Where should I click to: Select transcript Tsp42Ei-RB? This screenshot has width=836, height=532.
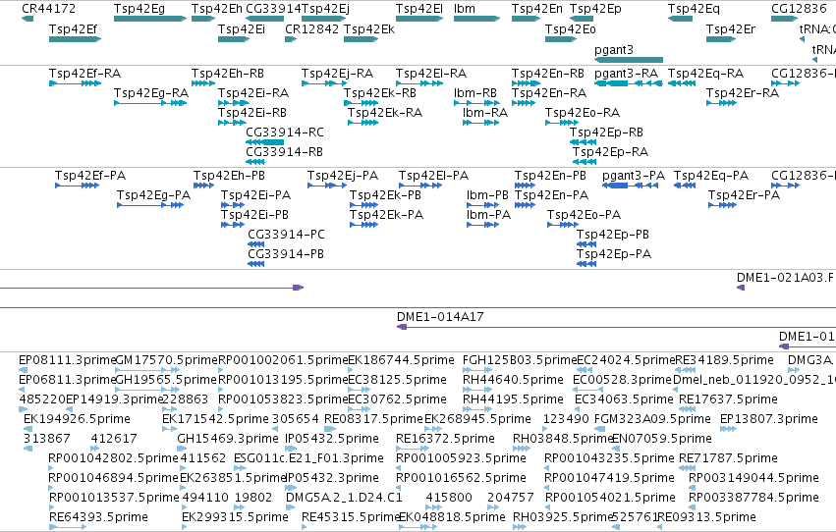232,123
